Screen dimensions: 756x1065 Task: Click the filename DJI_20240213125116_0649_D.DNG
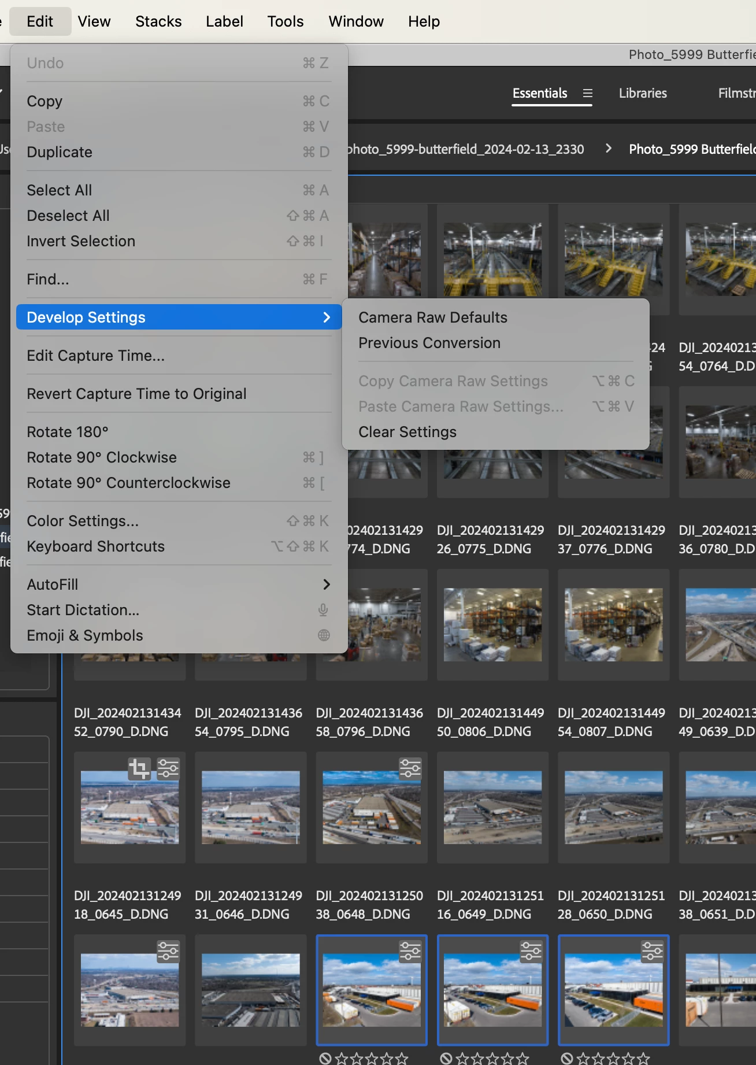pos(491,905)
